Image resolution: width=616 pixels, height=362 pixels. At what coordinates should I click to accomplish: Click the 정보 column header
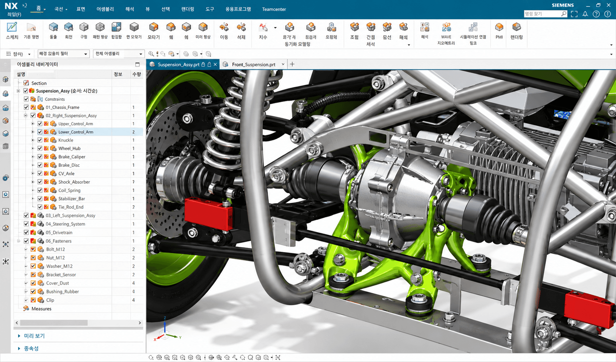click(x=118, y=74)
